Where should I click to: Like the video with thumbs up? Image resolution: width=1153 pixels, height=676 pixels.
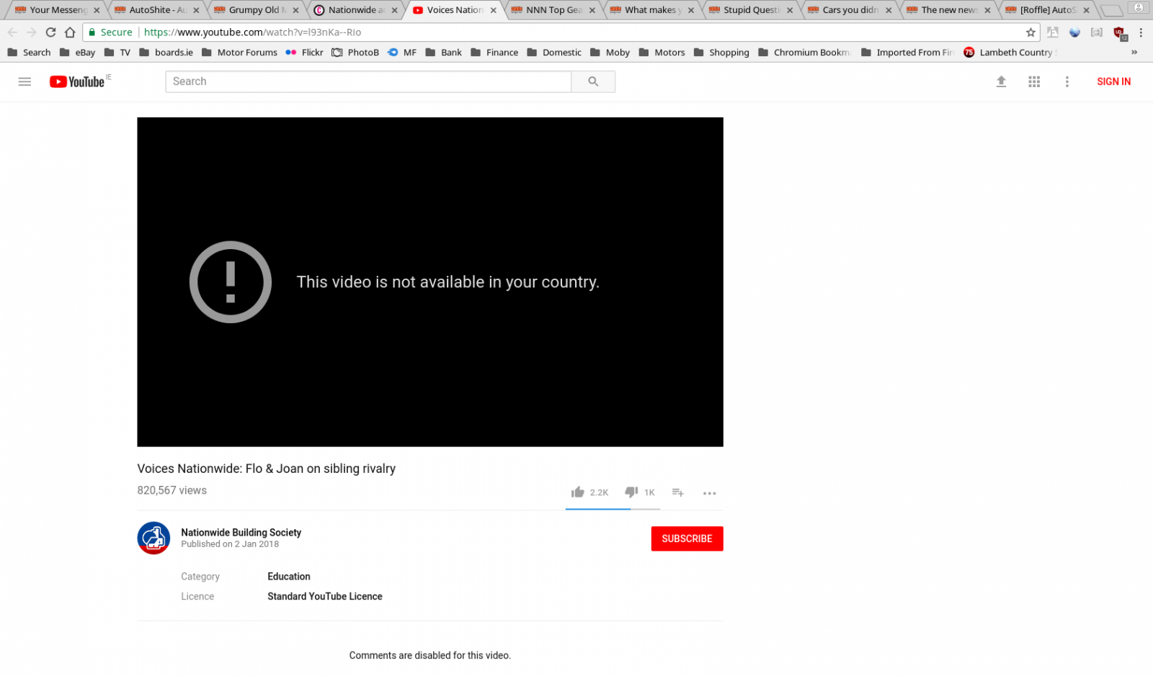tap(577, 492)
